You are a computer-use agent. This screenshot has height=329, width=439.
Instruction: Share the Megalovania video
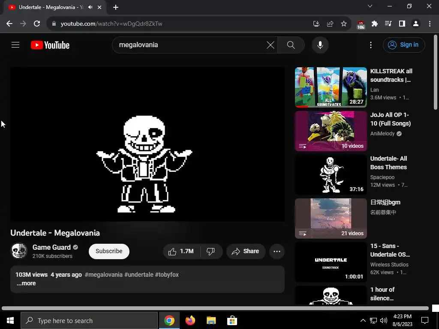coord(246,251)
